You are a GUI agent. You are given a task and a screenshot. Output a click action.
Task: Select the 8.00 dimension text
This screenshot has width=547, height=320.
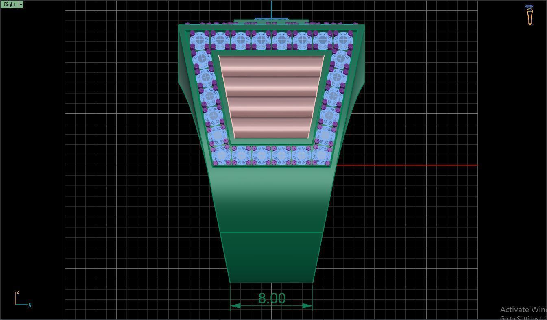pos(272,298)
